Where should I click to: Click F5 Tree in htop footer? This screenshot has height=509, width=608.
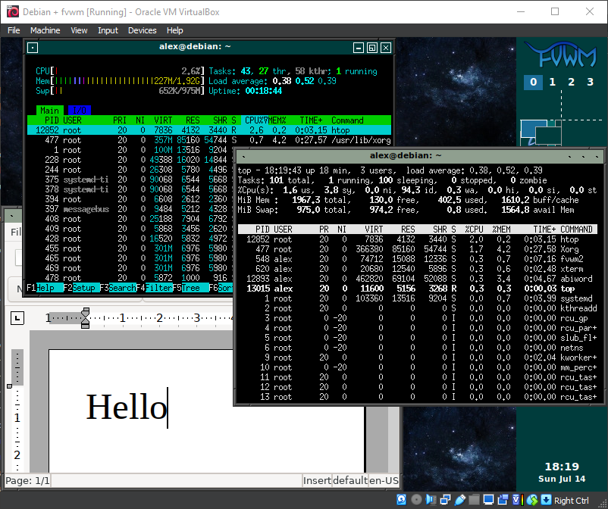click(190, 289)
